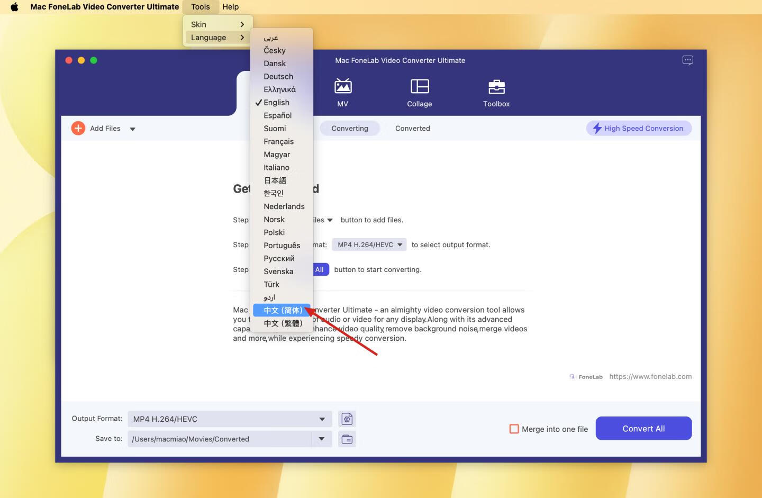Select Polski language option
762x498 pixels.
(x=282, y=232)
